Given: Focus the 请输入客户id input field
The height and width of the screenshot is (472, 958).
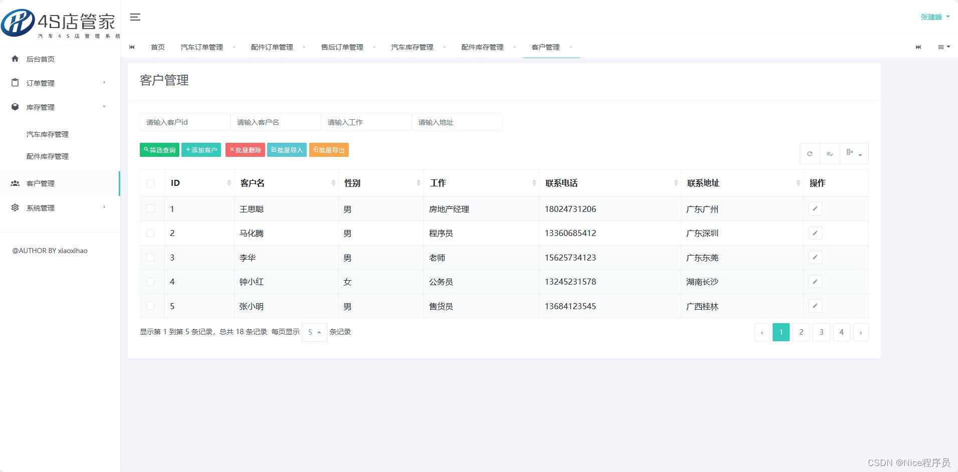Looking at the screenshot, I should coord(185,122).
